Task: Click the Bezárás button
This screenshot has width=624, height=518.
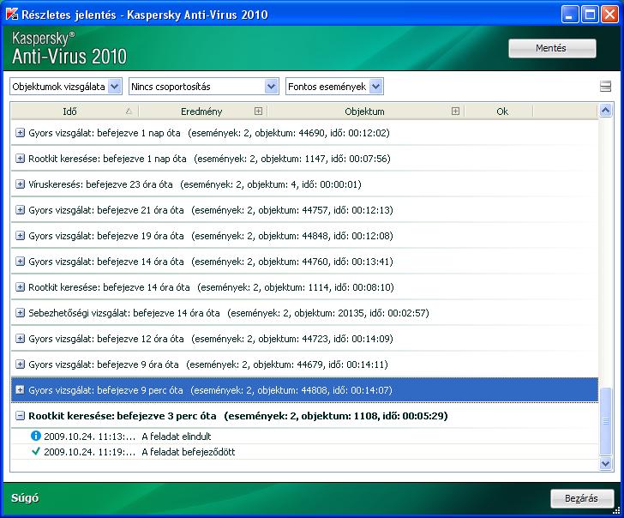Action: (582, 498)
